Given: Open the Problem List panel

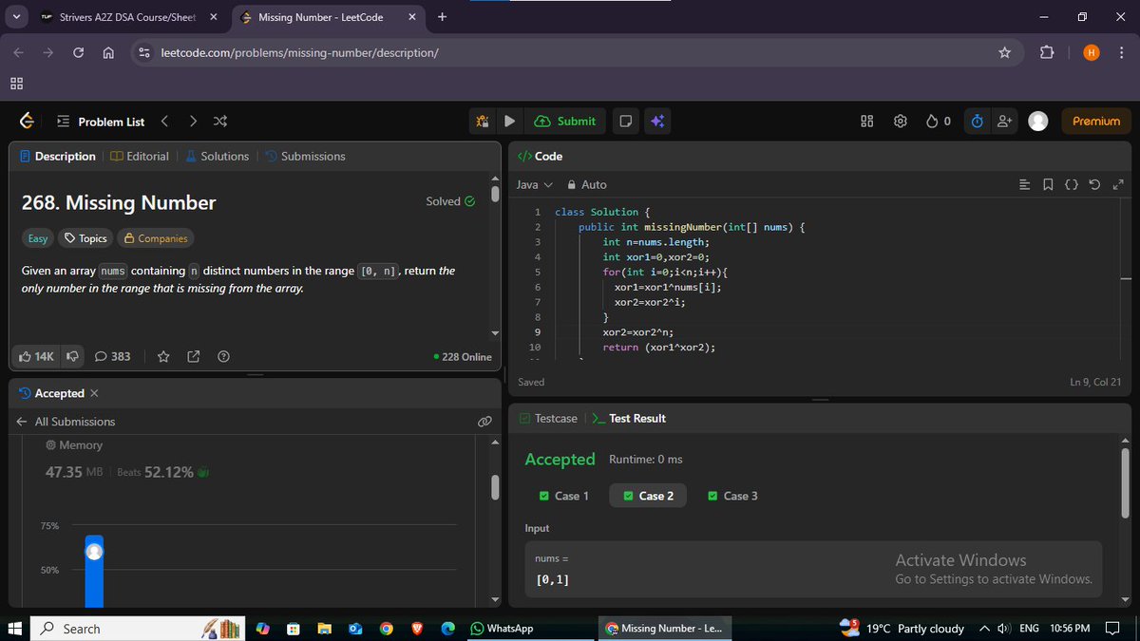Looking at the screenshot, I should pos(101,122).
